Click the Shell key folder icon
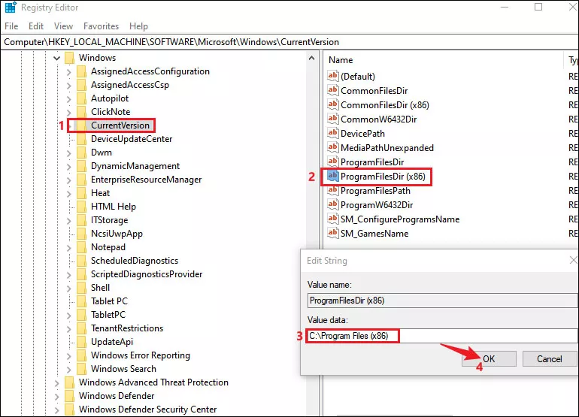This screenshot has width=579, height=417. 82,288
